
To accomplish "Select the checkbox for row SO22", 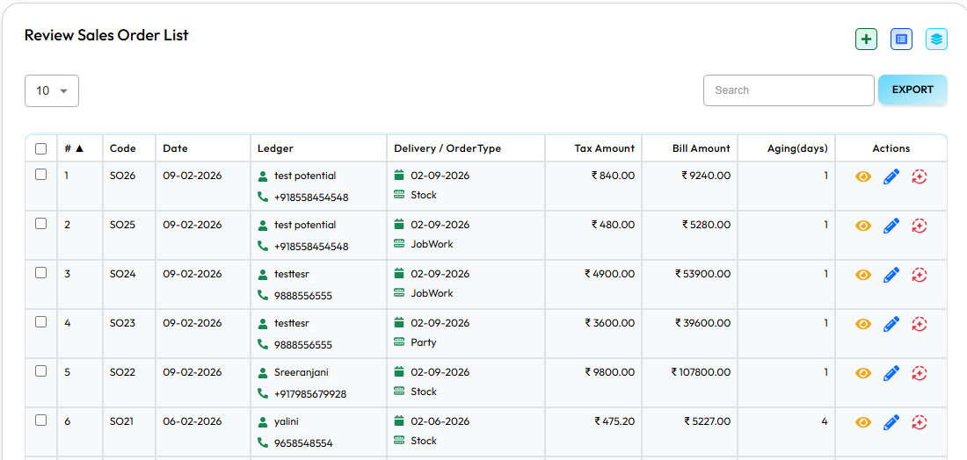I will click(x=40, y=371).
